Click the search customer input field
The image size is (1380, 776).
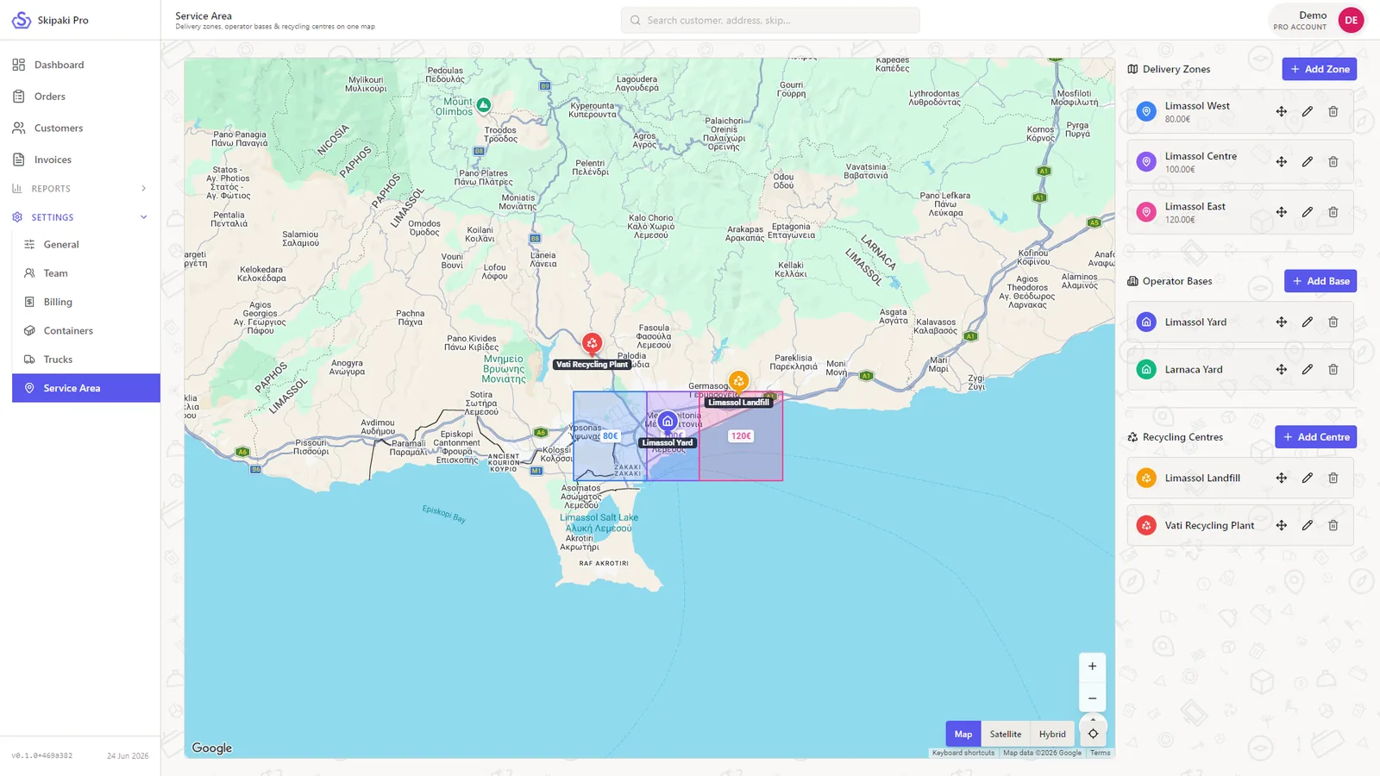[x=770, y=20]
